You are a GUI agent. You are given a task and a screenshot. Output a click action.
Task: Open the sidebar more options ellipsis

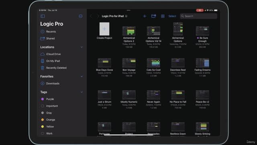tap(81, 16)
